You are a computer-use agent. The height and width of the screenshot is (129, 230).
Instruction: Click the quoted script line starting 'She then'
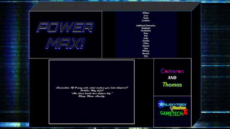(92, 93)
